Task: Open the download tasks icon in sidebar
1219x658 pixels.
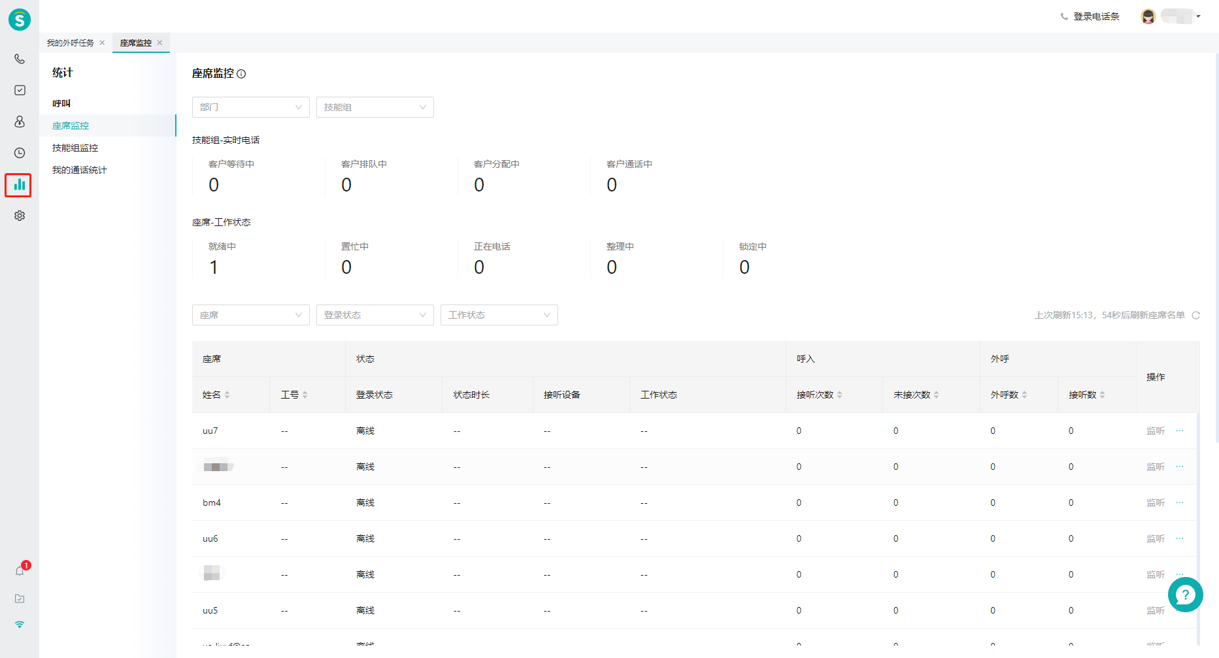Action: [20, 599]
